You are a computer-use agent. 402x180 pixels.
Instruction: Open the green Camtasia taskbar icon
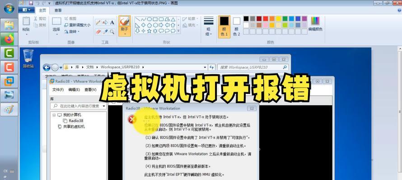click(x=9, y=53)
